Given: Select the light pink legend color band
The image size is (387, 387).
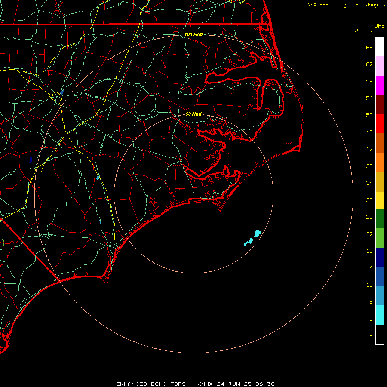Looking at the screenshot, I should coord(380,66).
